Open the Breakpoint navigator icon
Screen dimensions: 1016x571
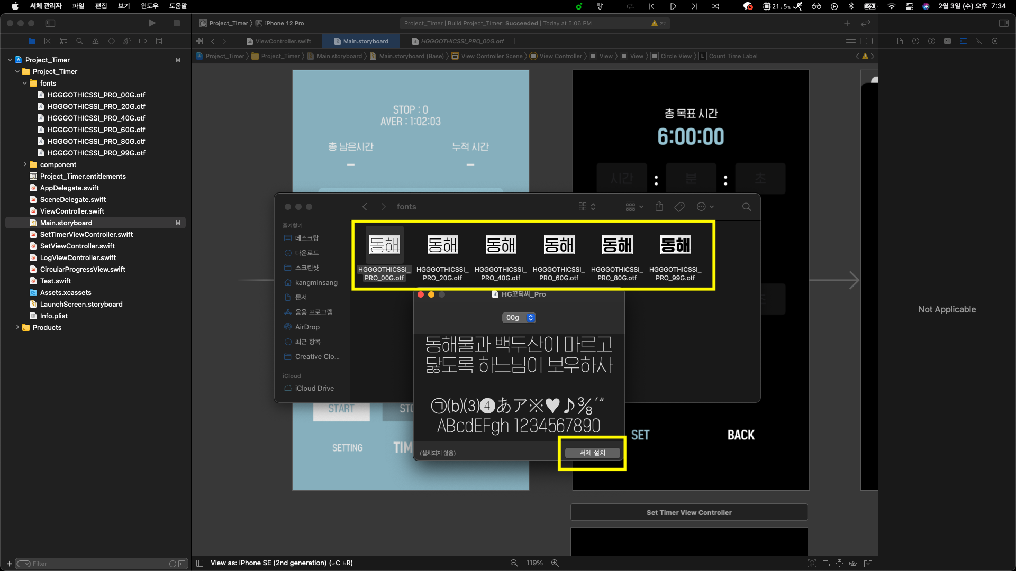tap(143, 41)
